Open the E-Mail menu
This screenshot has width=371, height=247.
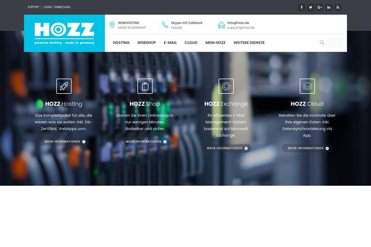[170, 43]
